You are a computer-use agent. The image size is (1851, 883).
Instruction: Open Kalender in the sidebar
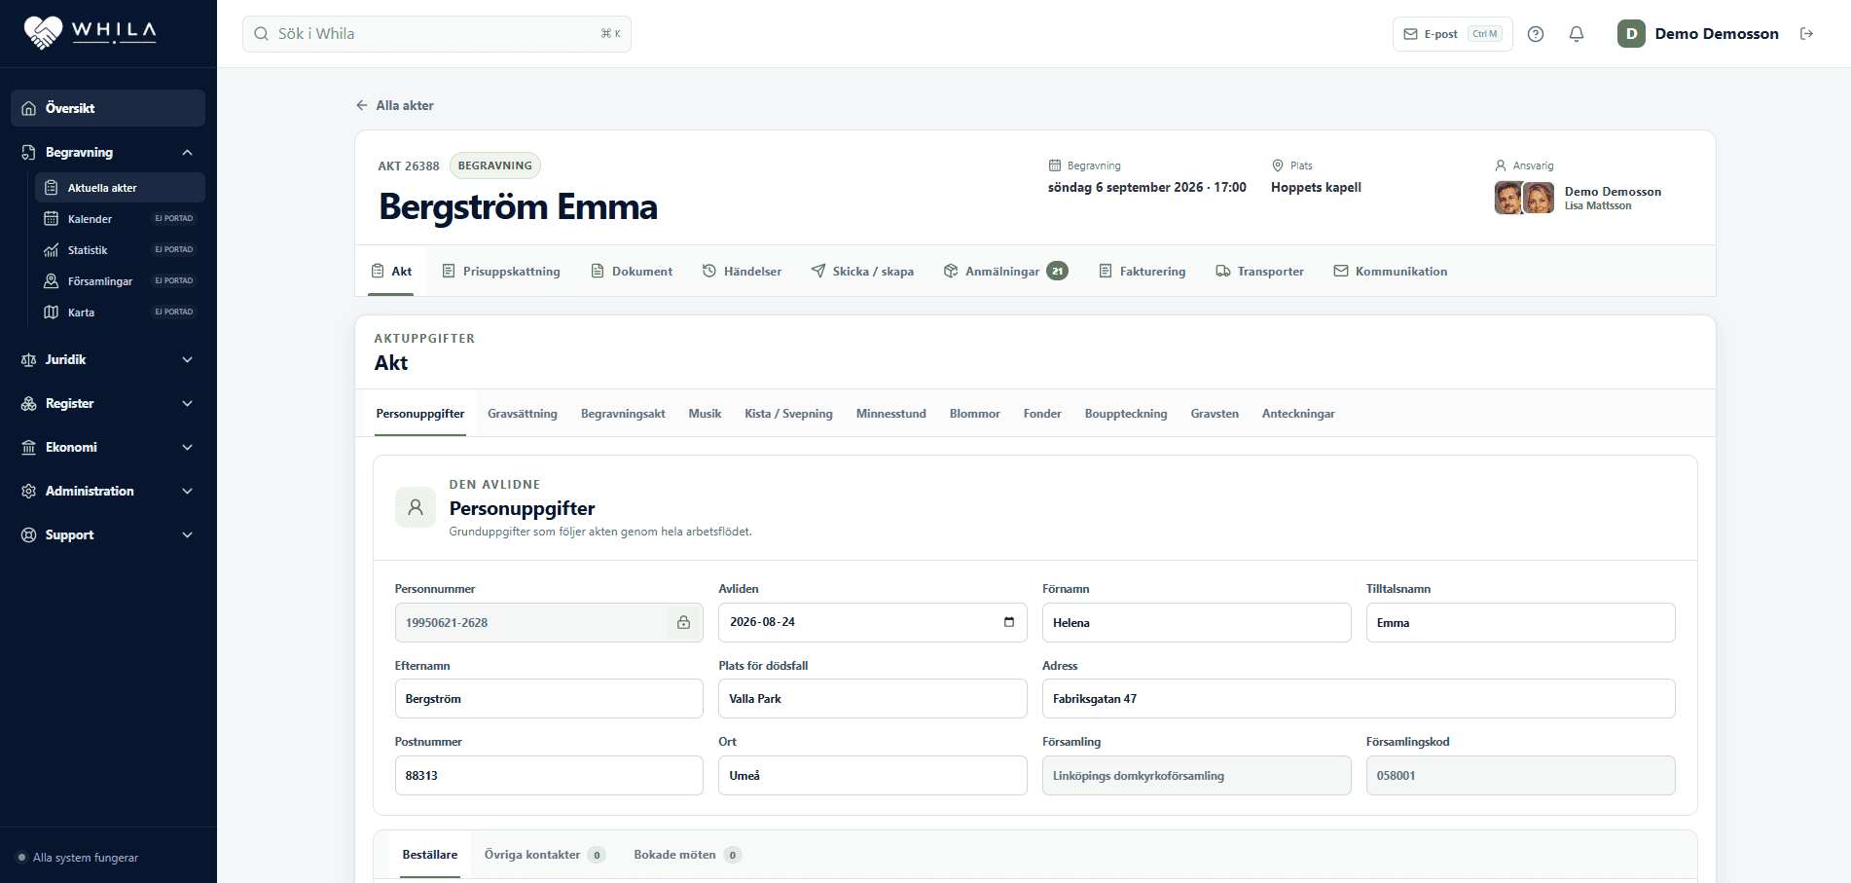120,219
